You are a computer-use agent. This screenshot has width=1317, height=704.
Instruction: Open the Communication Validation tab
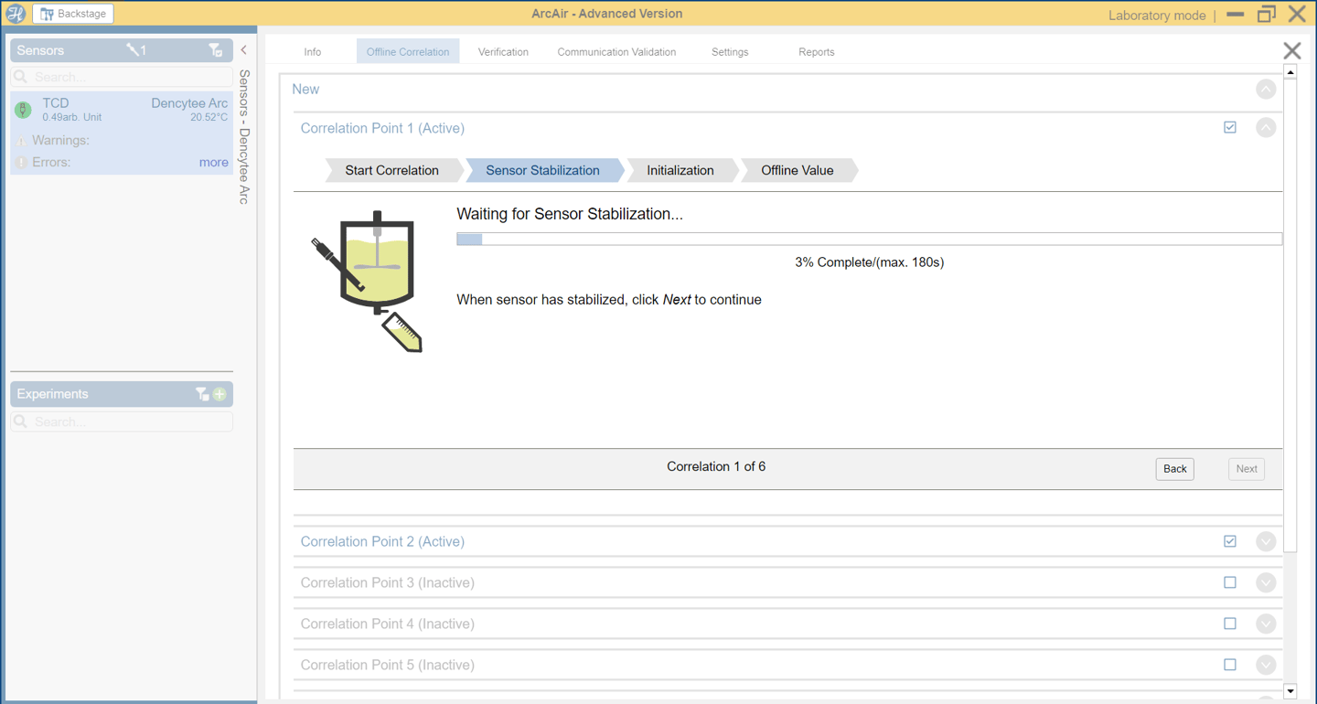(616, 52)
